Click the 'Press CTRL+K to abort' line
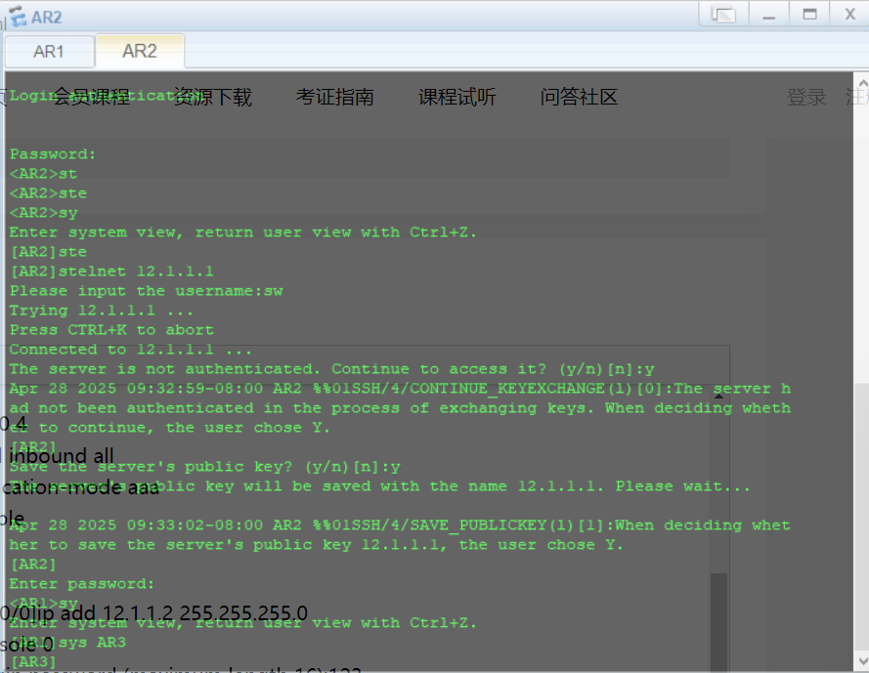Screen dimensions: 869x673 pos(112,330)
